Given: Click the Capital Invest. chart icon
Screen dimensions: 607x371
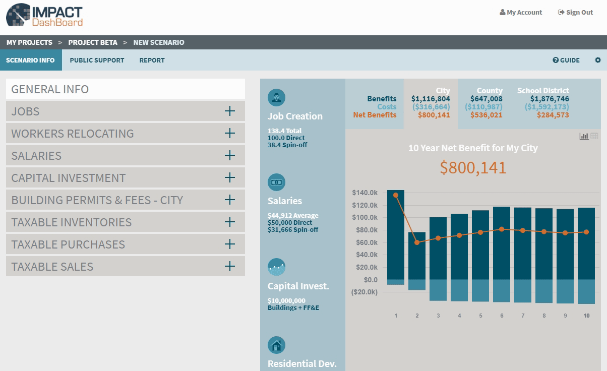Looking at the screenshot, I should [276, 267].
